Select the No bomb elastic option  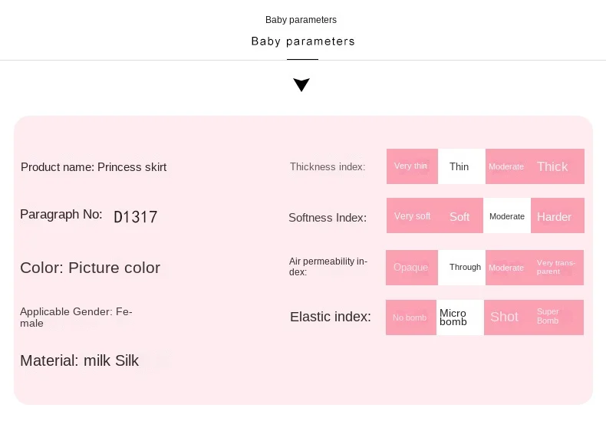click(x=411, y=317)
